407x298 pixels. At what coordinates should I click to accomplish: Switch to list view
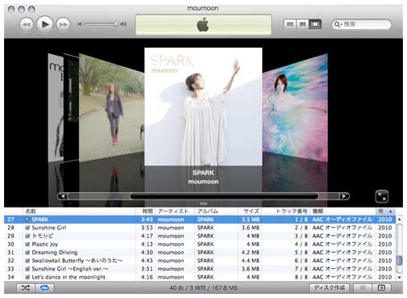pyautogui.click(x=290, y=24)
